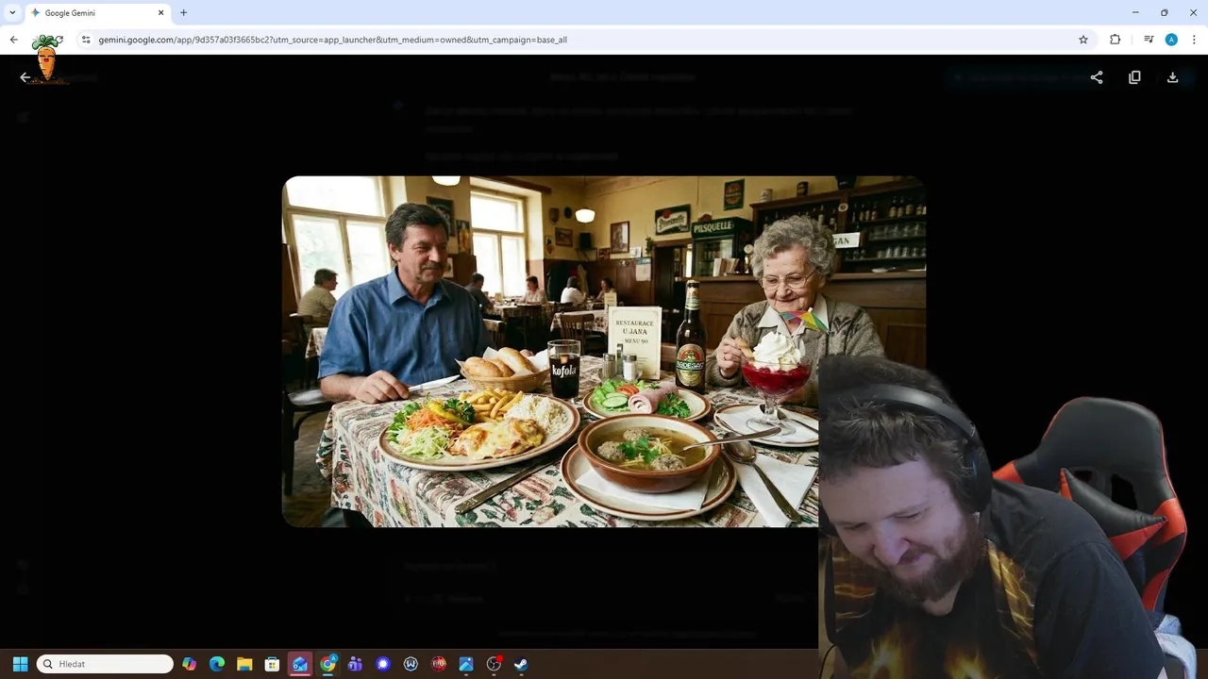
Task: Click the restaurant image preview
Action: pos(604,351)
